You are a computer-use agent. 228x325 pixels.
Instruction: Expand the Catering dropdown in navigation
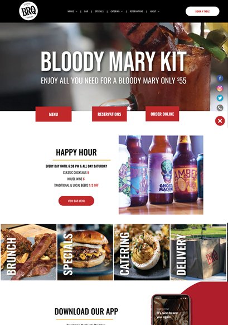117,11
